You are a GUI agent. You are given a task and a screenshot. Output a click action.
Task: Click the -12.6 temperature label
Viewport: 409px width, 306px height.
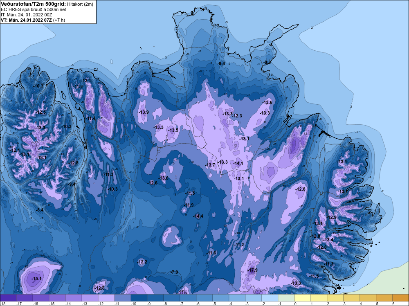click(153, 183)
